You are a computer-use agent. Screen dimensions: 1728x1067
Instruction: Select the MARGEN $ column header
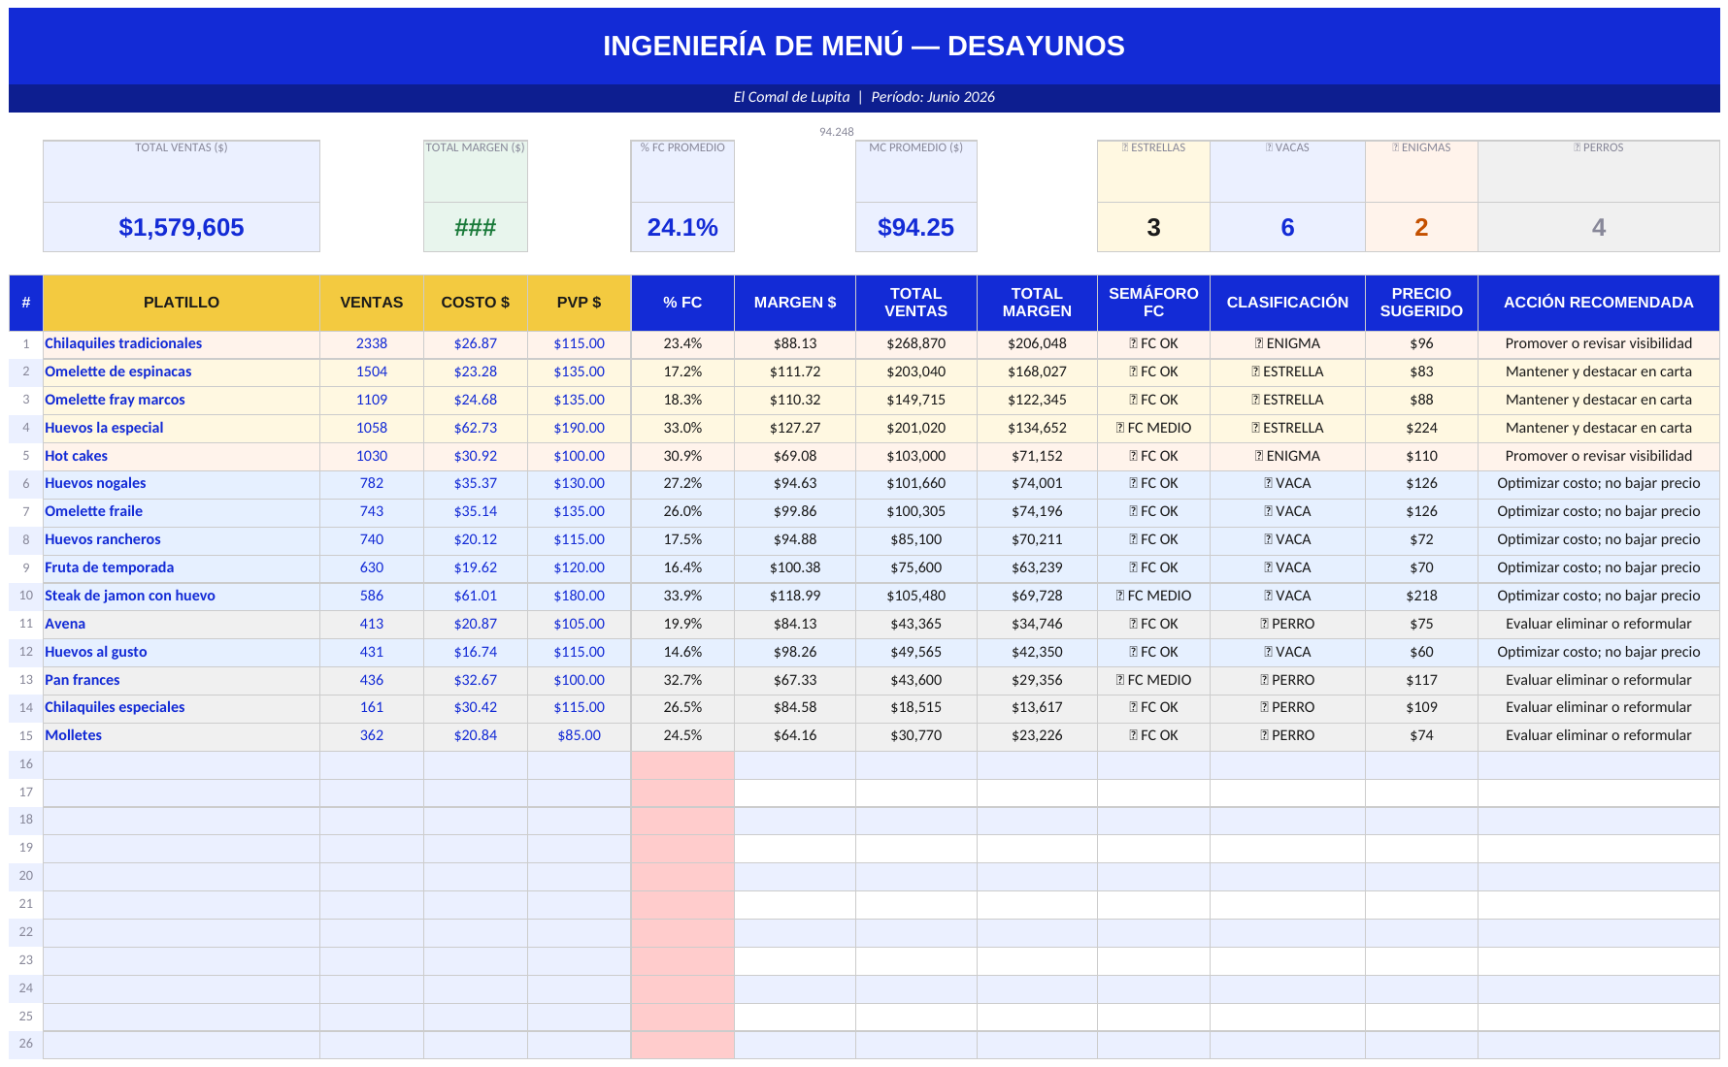[795, 303]
